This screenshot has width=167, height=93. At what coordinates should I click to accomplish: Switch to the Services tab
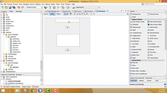pyautogui.click(x=19, y=11)
